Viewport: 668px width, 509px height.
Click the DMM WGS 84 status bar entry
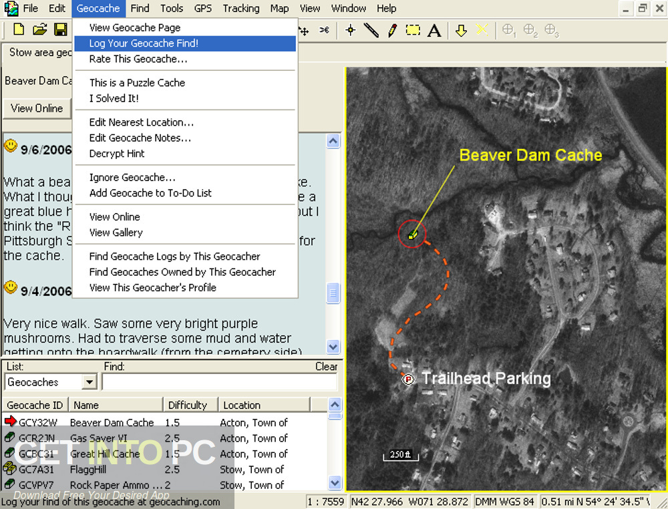point(504,502)
